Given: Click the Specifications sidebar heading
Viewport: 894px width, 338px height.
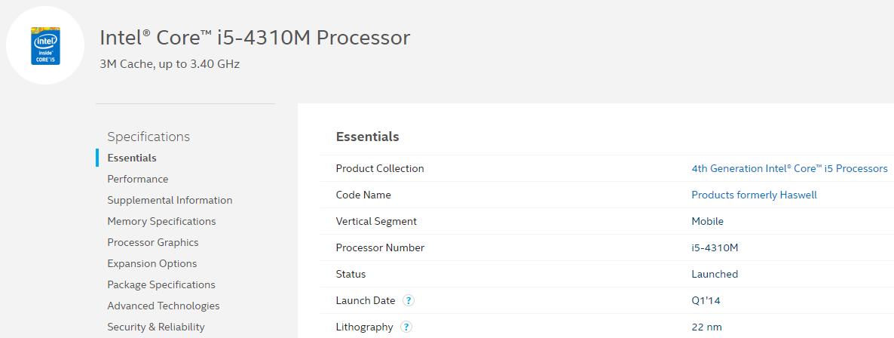Looking at the screenshot, I should 148,137.
